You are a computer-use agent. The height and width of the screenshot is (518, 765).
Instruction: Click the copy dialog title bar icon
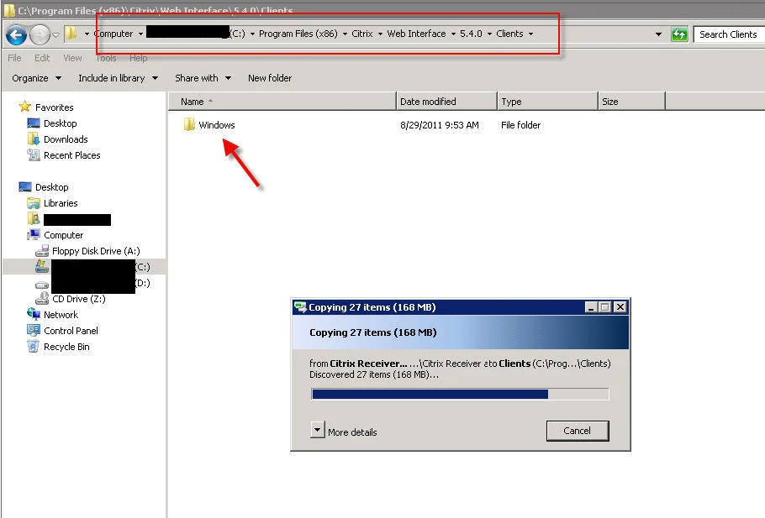[x=300, y=307]
